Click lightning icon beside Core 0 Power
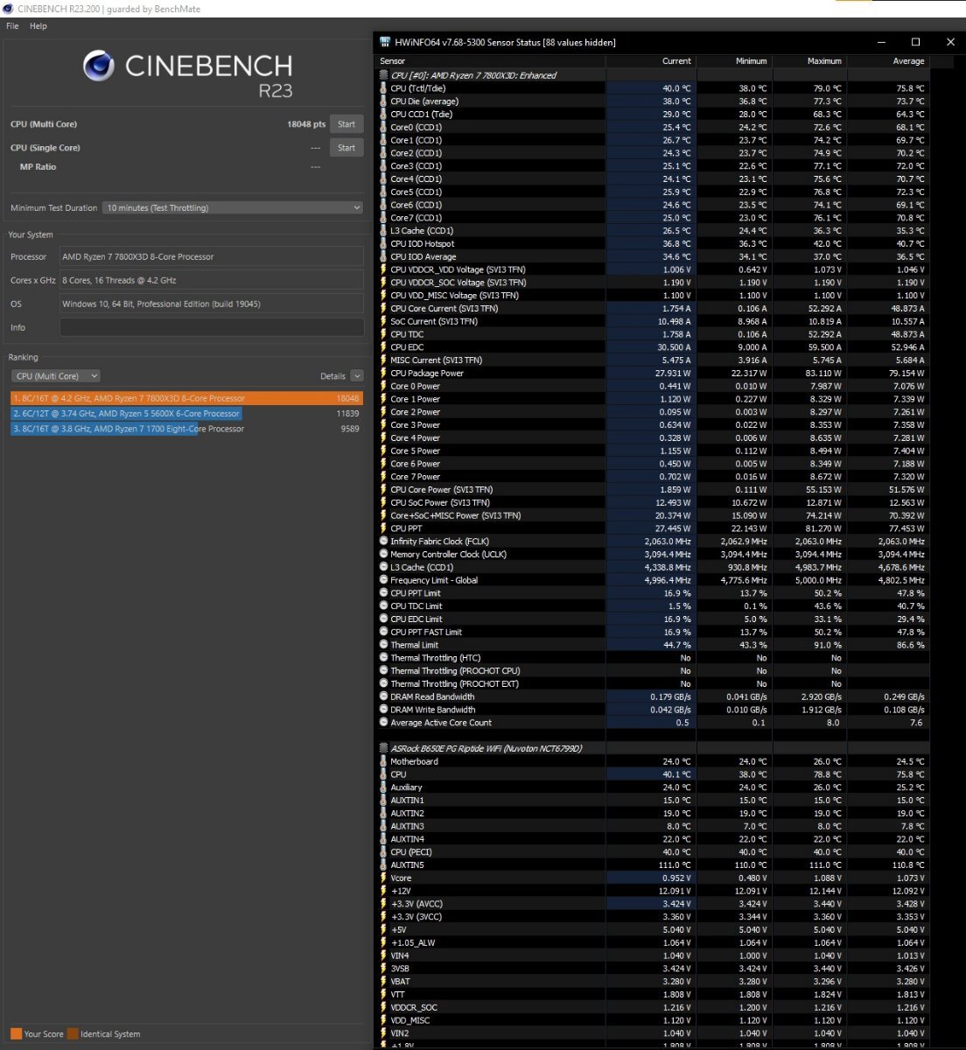 point(383,386)
